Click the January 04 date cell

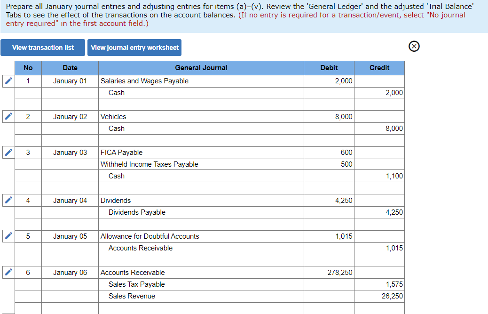[70, 200]
